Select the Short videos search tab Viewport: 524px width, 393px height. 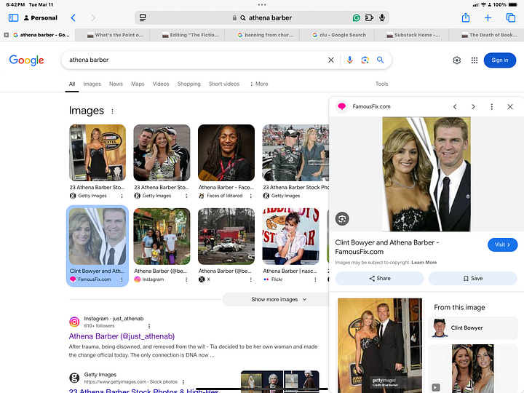tap(224, 84)
